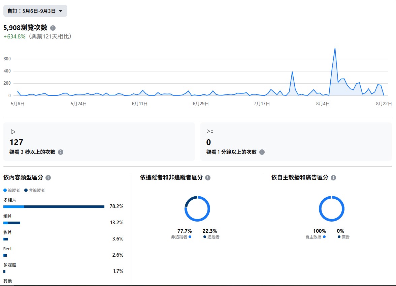
Task: Click the dark 追蹤者 segment of follower donut
Action: click(189, 199)
